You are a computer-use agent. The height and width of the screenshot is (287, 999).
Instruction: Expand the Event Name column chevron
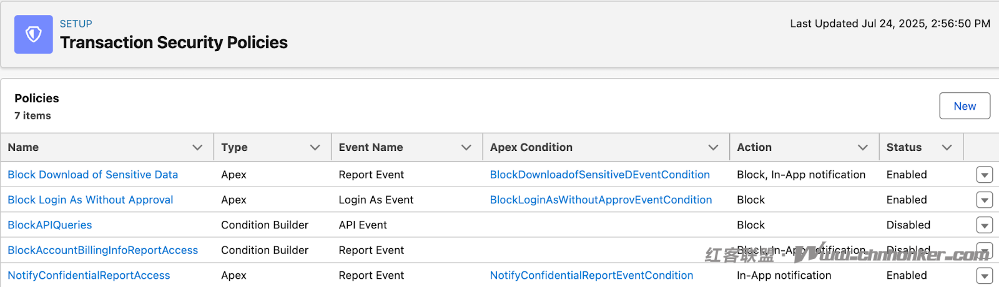click(x=466, y=147)
